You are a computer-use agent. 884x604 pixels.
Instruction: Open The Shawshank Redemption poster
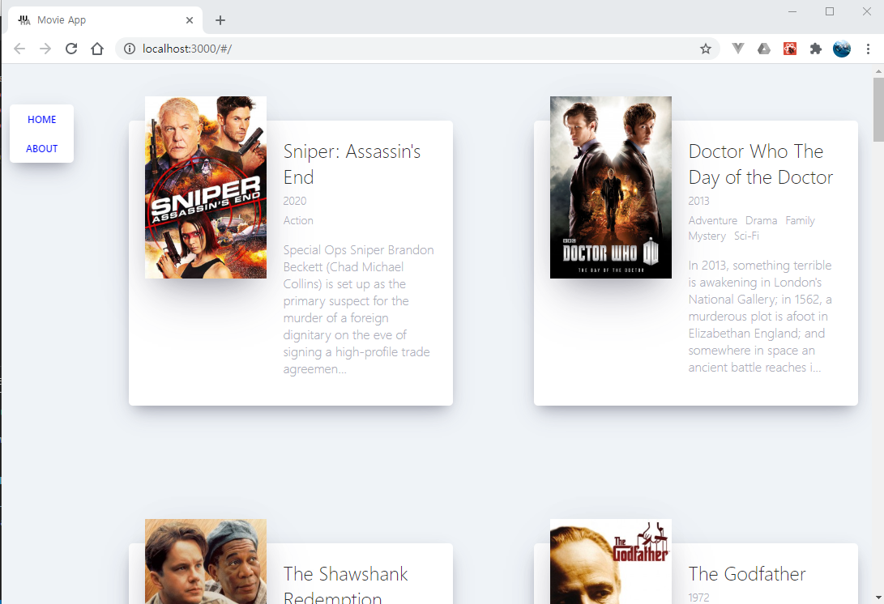(206, 561)
